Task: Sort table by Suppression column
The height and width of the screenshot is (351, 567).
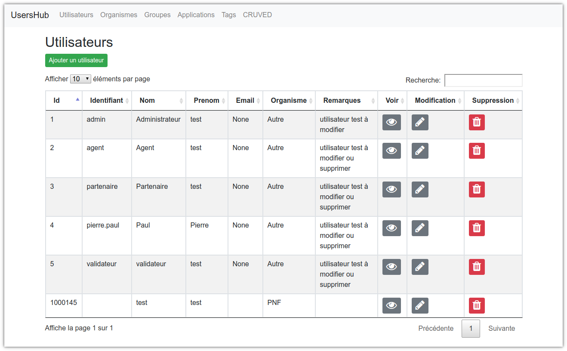Action: (x=493, y=101)
